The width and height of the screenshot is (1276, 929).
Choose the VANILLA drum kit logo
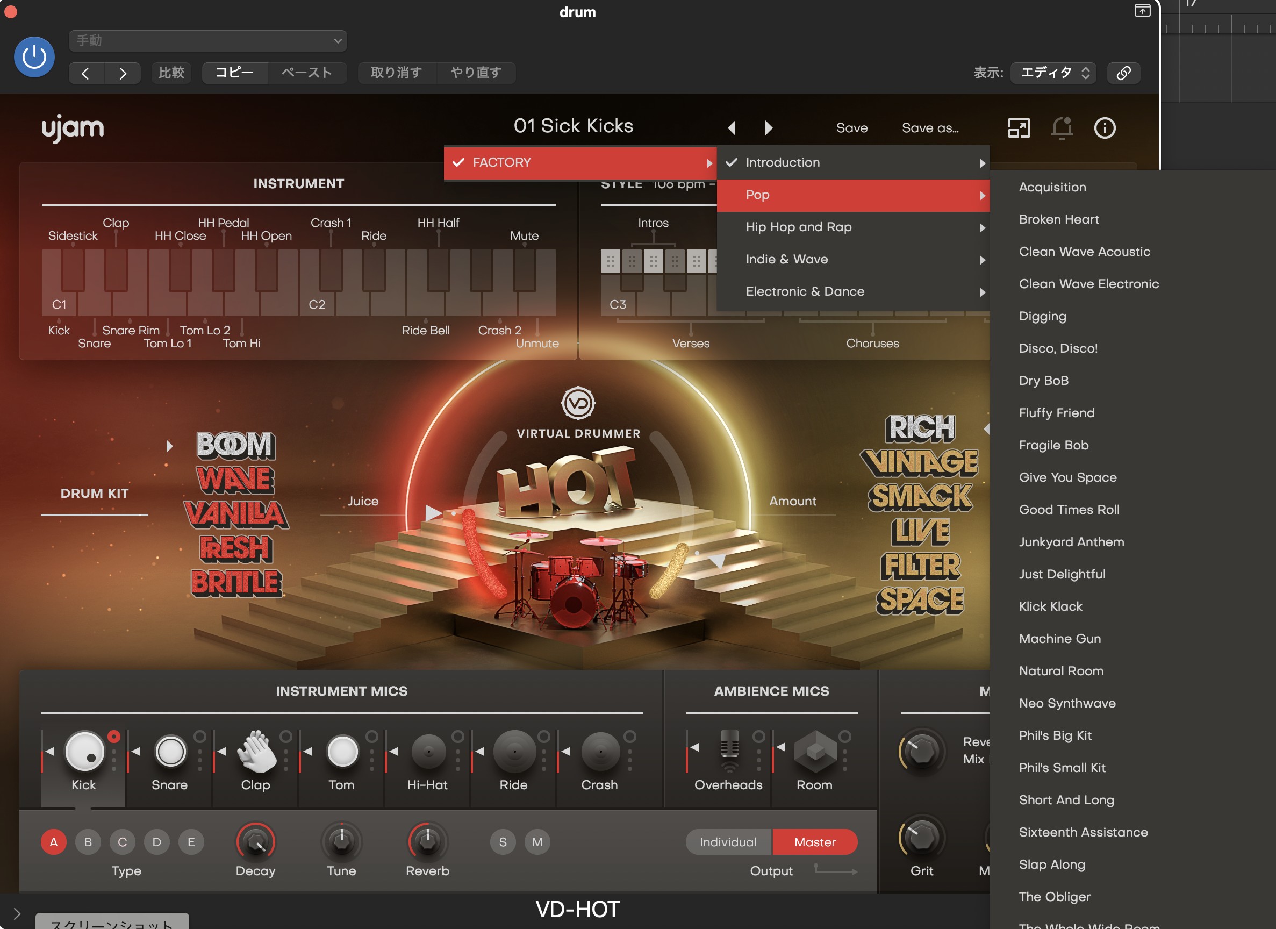point(236,514)
